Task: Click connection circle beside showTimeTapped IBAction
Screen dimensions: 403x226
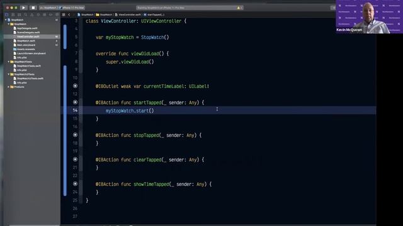Action: coord(75,184)
